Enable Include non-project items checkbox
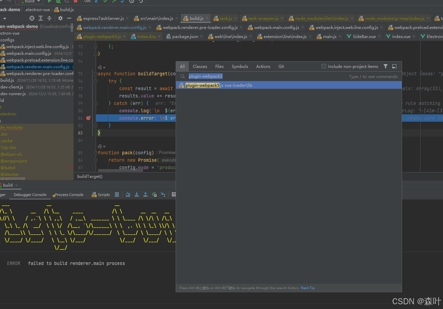 324,66
